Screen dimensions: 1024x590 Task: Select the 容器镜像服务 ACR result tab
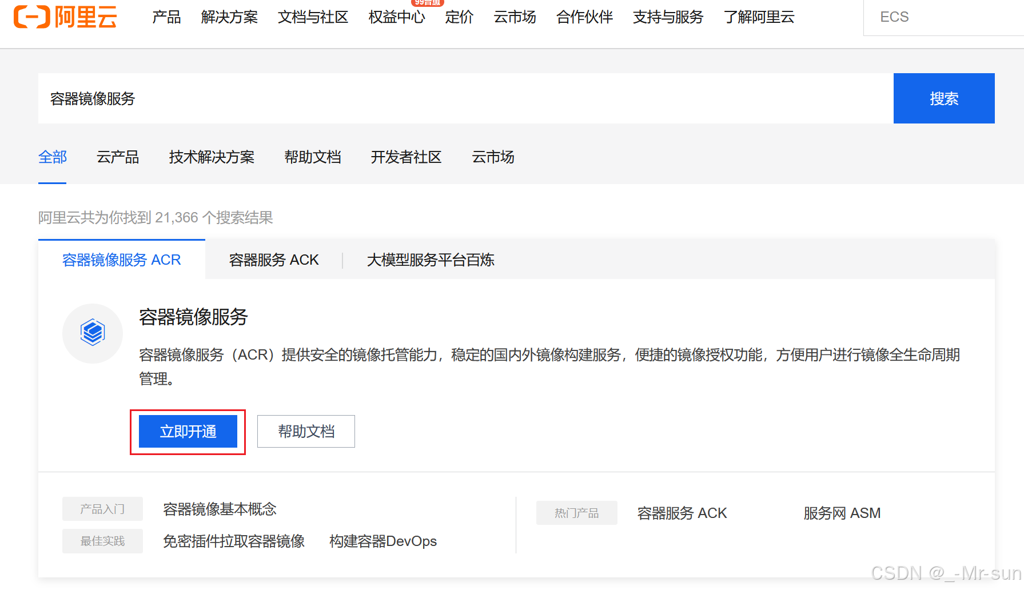pyautogui.click(x=122, y=260)
